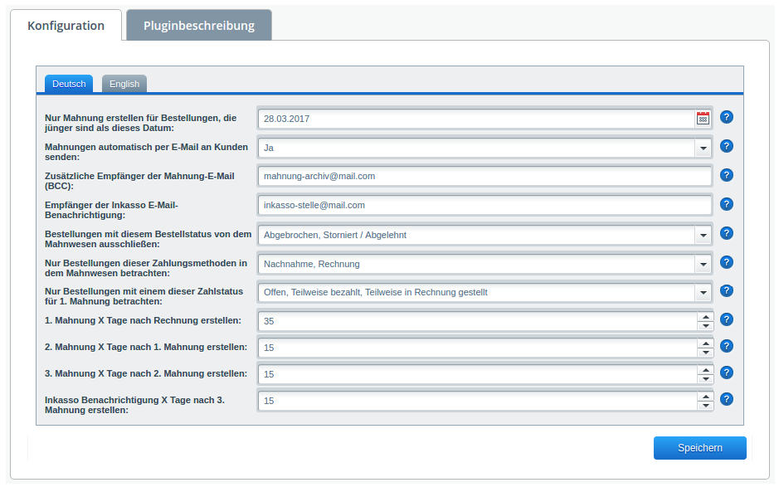This screenshot has width=779, height=492.
Task: Switch to the English language tab
Action: [x=124, y=84]
